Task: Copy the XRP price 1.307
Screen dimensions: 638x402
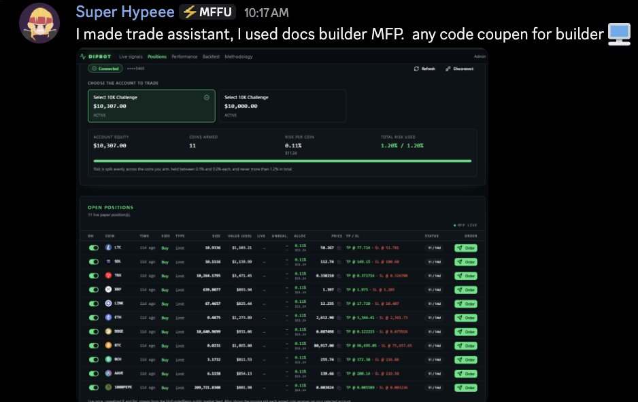Action: (x=339, y=290)
